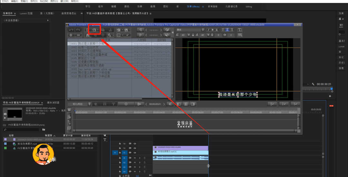
Task: Switch to 所有面板 workspace
Action: [213, 6]
